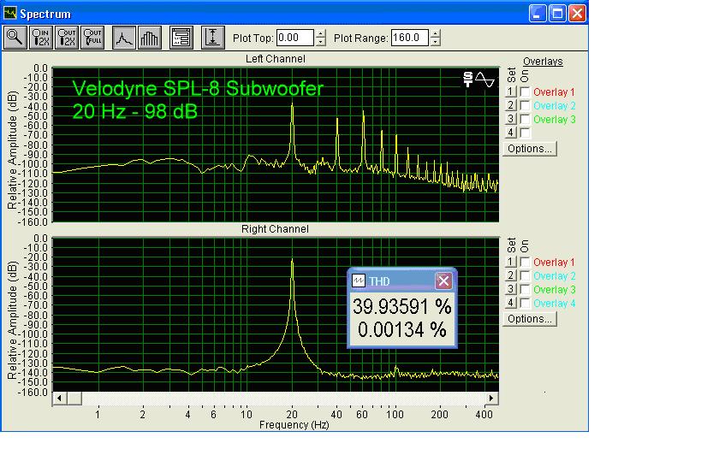Focus the Plot Top input field
This screenshot has height=449, width=719.
coord(294,38)
